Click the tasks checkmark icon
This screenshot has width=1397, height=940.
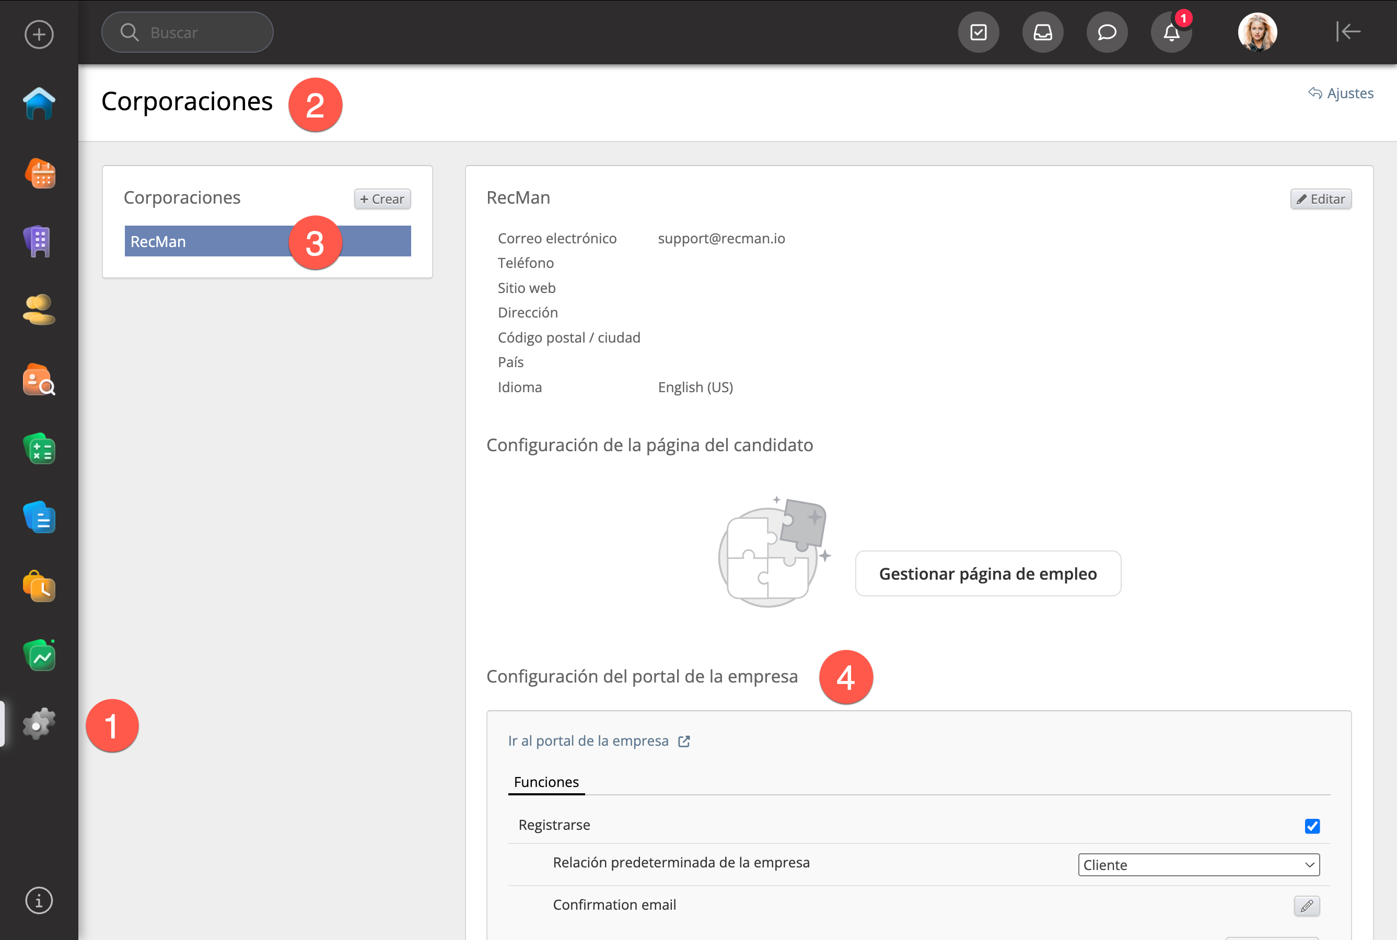click(979, 32)
